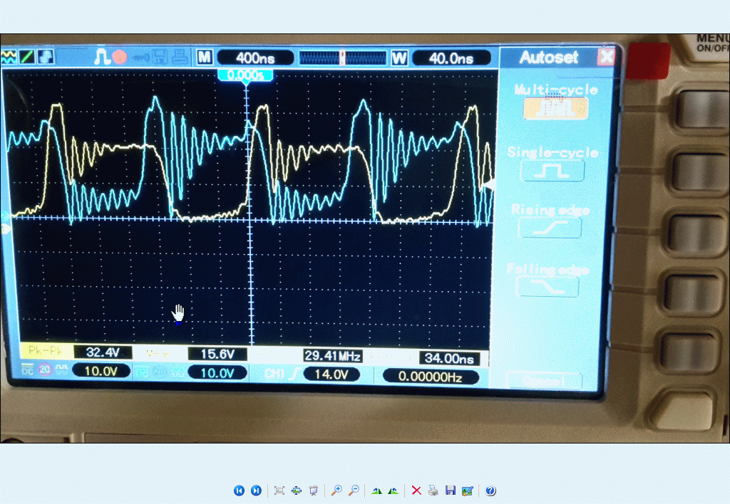730x504 pixels.
Task: Open the image for editing
Action: pos(467,490)
